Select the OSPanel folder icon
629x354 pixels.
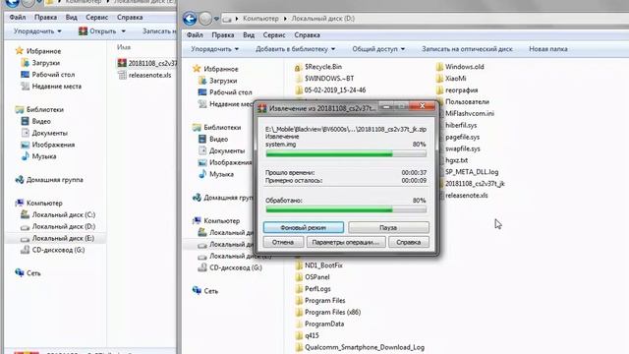tap(299, 277)
